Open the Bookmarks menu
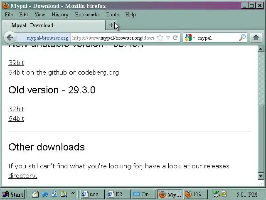Screen dimensions: 266x200 click(x=87, y=15)
